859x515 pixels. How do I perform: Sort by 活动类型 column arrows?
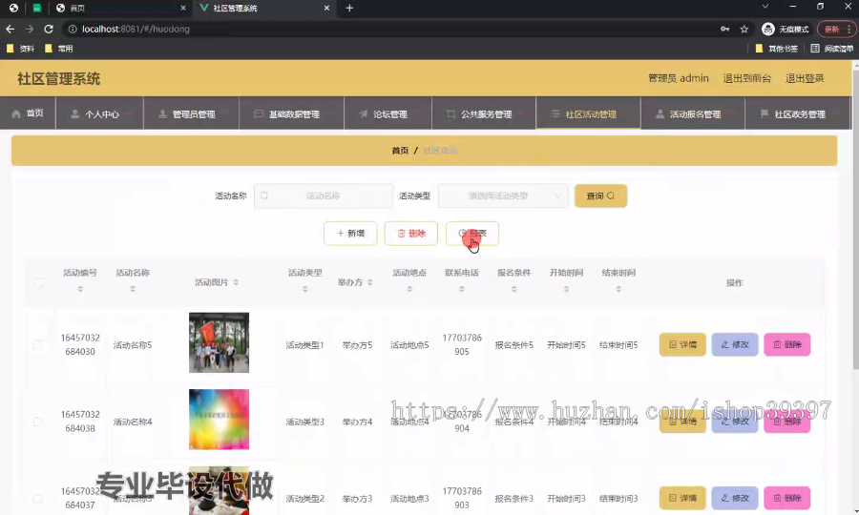point(305,289)
